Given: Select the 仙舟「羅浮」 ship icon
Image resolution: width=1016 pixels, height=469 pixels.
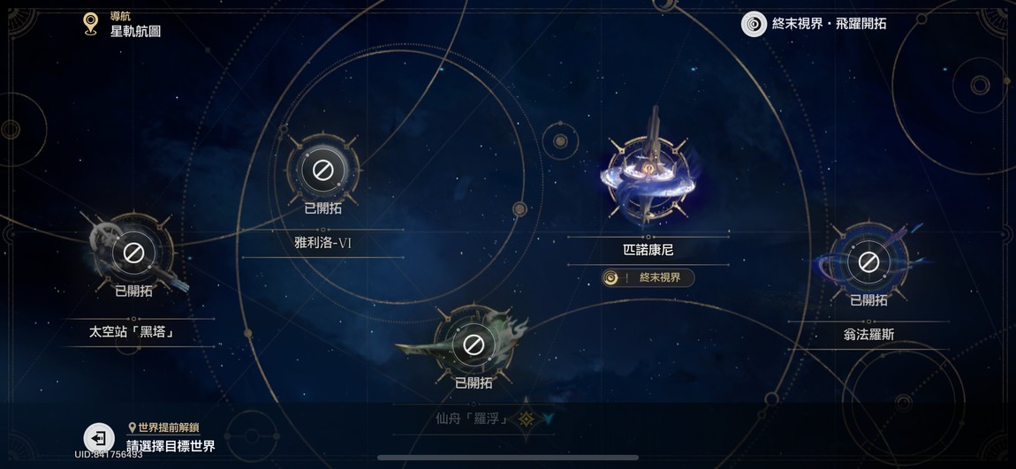Looking at the screenshot, I should [x=473, y=344].
